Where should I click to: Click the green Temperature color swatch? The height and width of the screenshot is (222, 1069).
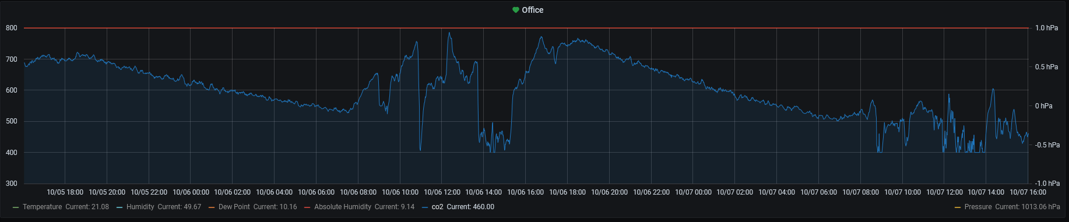16,207
